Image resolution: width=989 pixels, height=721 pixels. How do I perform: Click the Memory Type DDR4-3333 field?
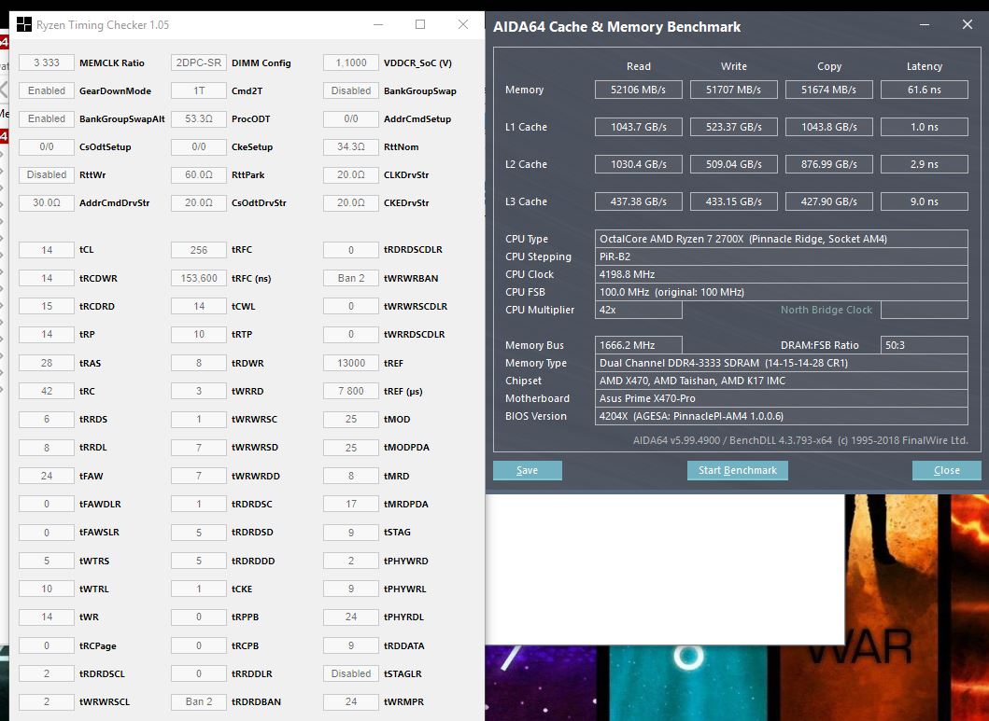782,363
